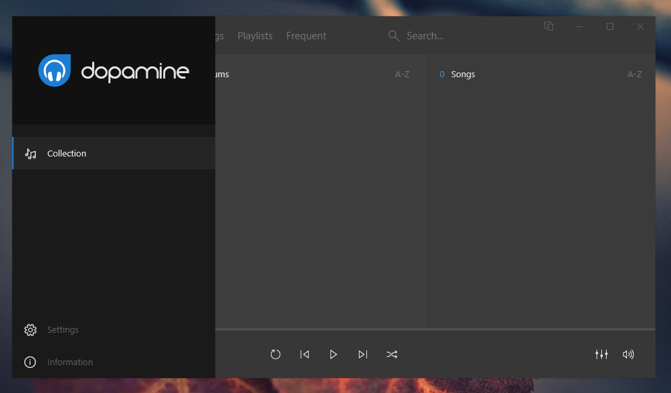
Task: Sort albums using the A-Z button
Action: 402,74
